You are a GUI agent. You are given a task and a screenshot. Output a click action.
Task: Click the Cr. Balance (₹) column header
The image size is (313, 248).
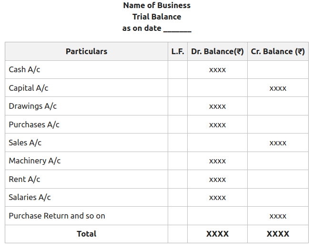click(x=278, y=51)
